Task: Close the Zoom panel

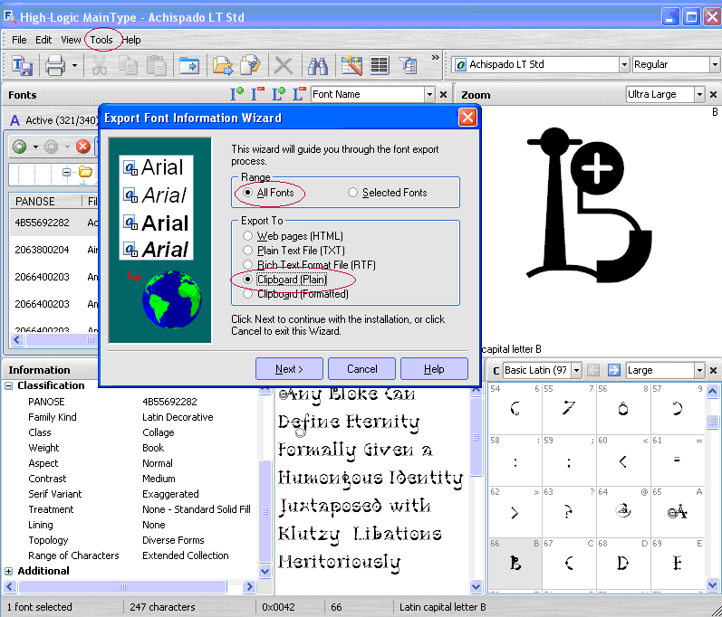Action: click(714, 95)
